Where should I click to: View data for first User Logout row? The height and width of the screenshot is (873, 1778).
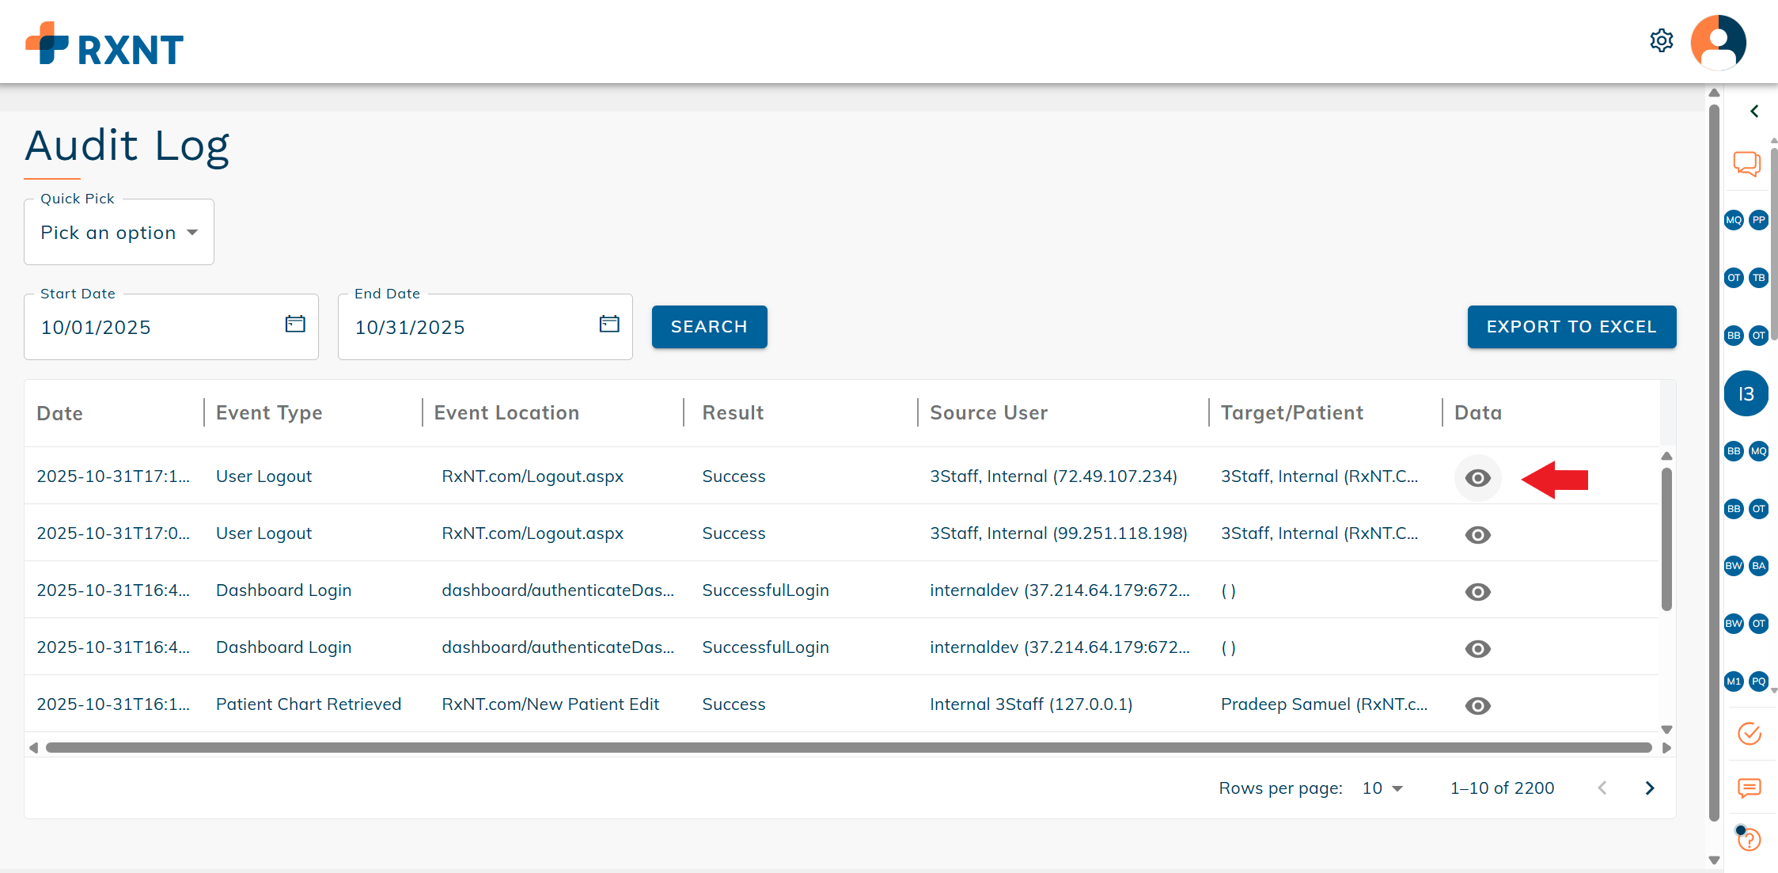click(x=1477, y=478)
